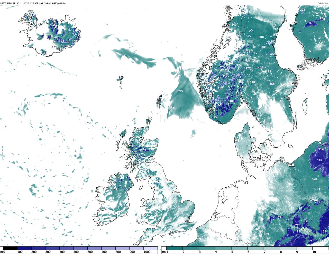
Task: Click the valid time 'þri. 2.des. 03Z'
Action: point(48,4)
